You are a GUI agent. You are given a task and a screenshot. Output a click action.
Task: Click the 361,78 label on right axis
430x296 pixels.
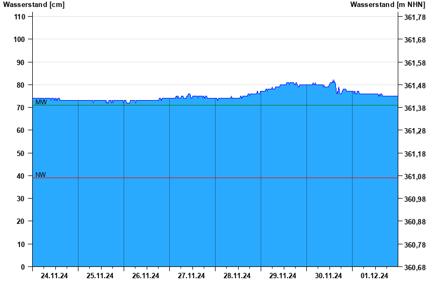(415, 18)
